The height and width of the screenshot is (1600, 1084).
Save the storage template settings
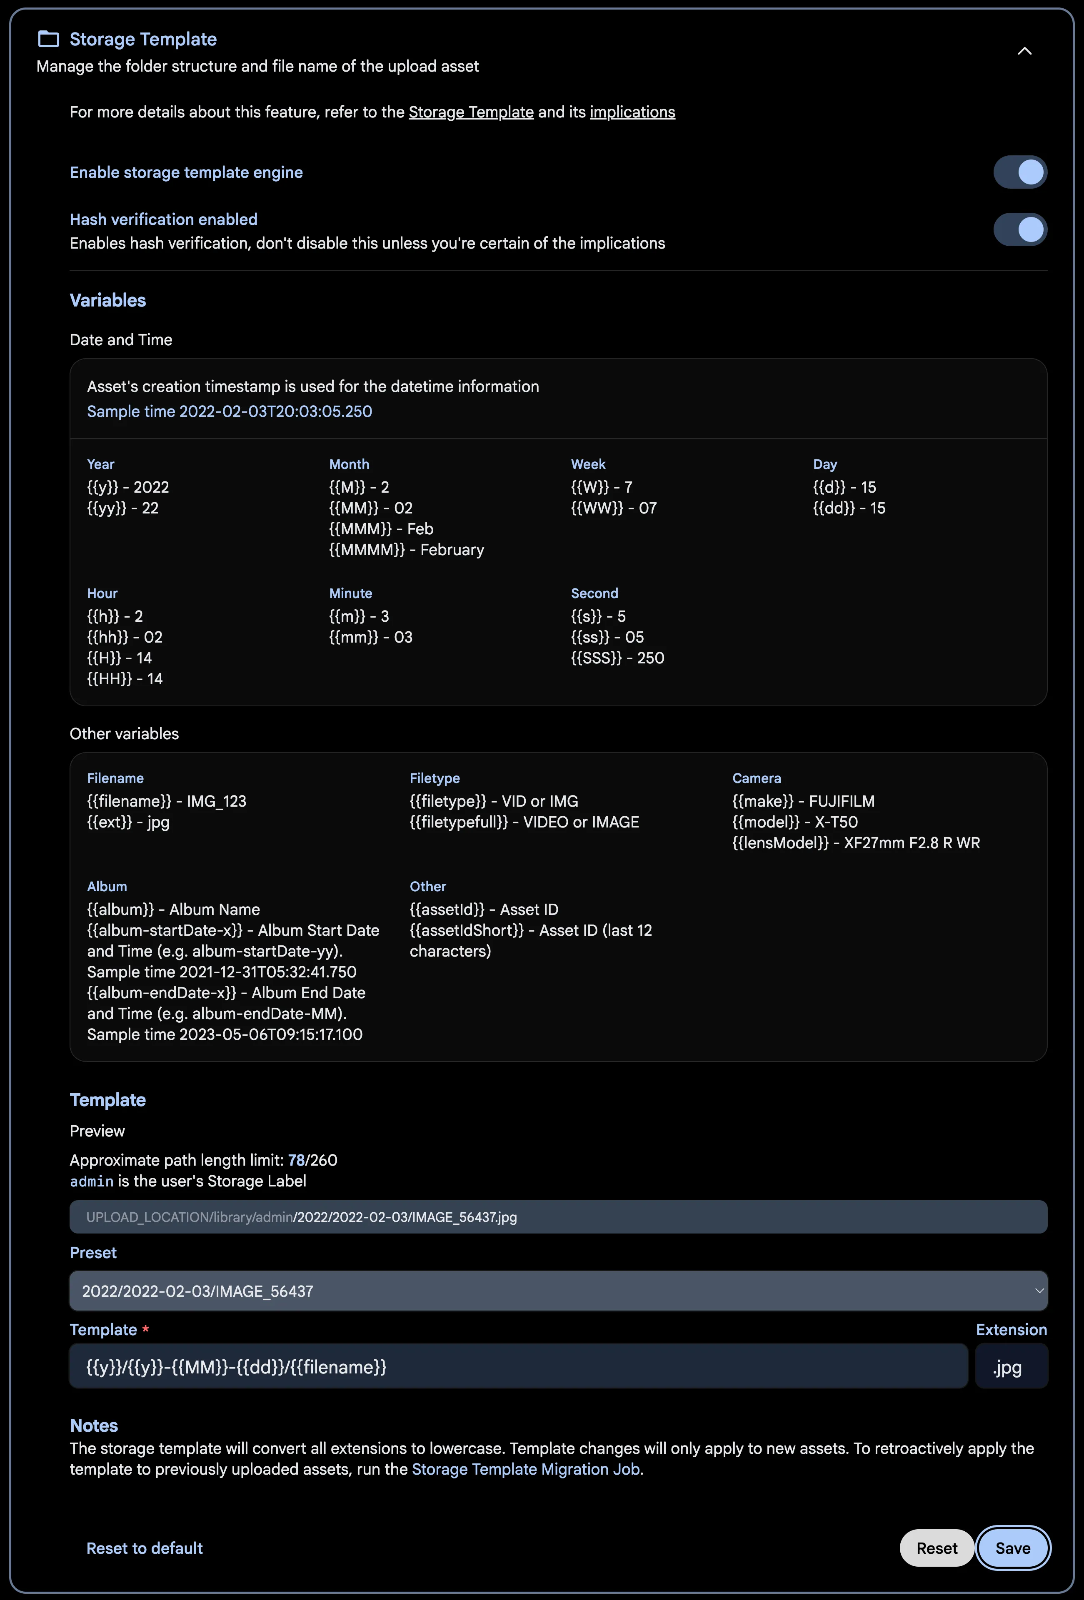tap(1012, 1548)
